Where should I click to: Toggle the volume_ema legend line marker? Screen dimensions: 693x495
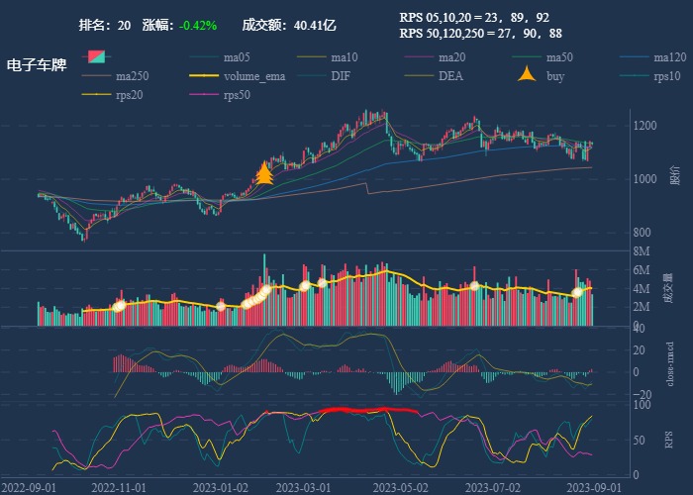pyautogui.click(x=203, y=76)
